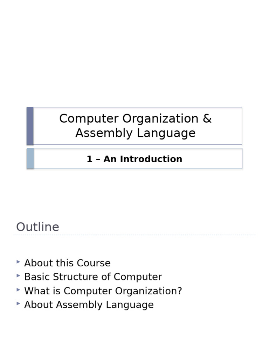Click the number '1' in the subtitle
Image resolution: width=269 pixels, height=358 pixels.
point(89,159)
